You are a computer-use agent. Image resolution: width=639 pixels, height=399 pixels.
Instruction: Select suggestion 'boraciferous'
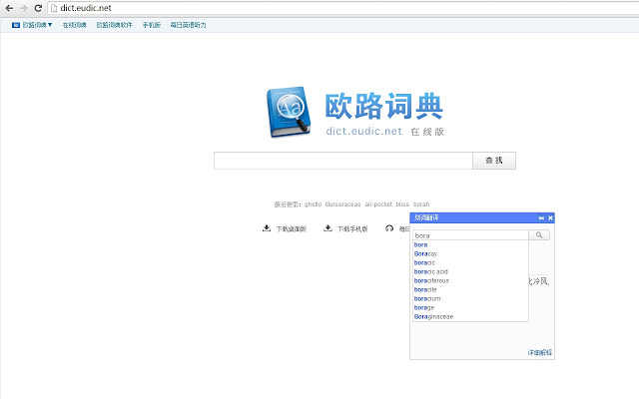click(x=470, y=280)
